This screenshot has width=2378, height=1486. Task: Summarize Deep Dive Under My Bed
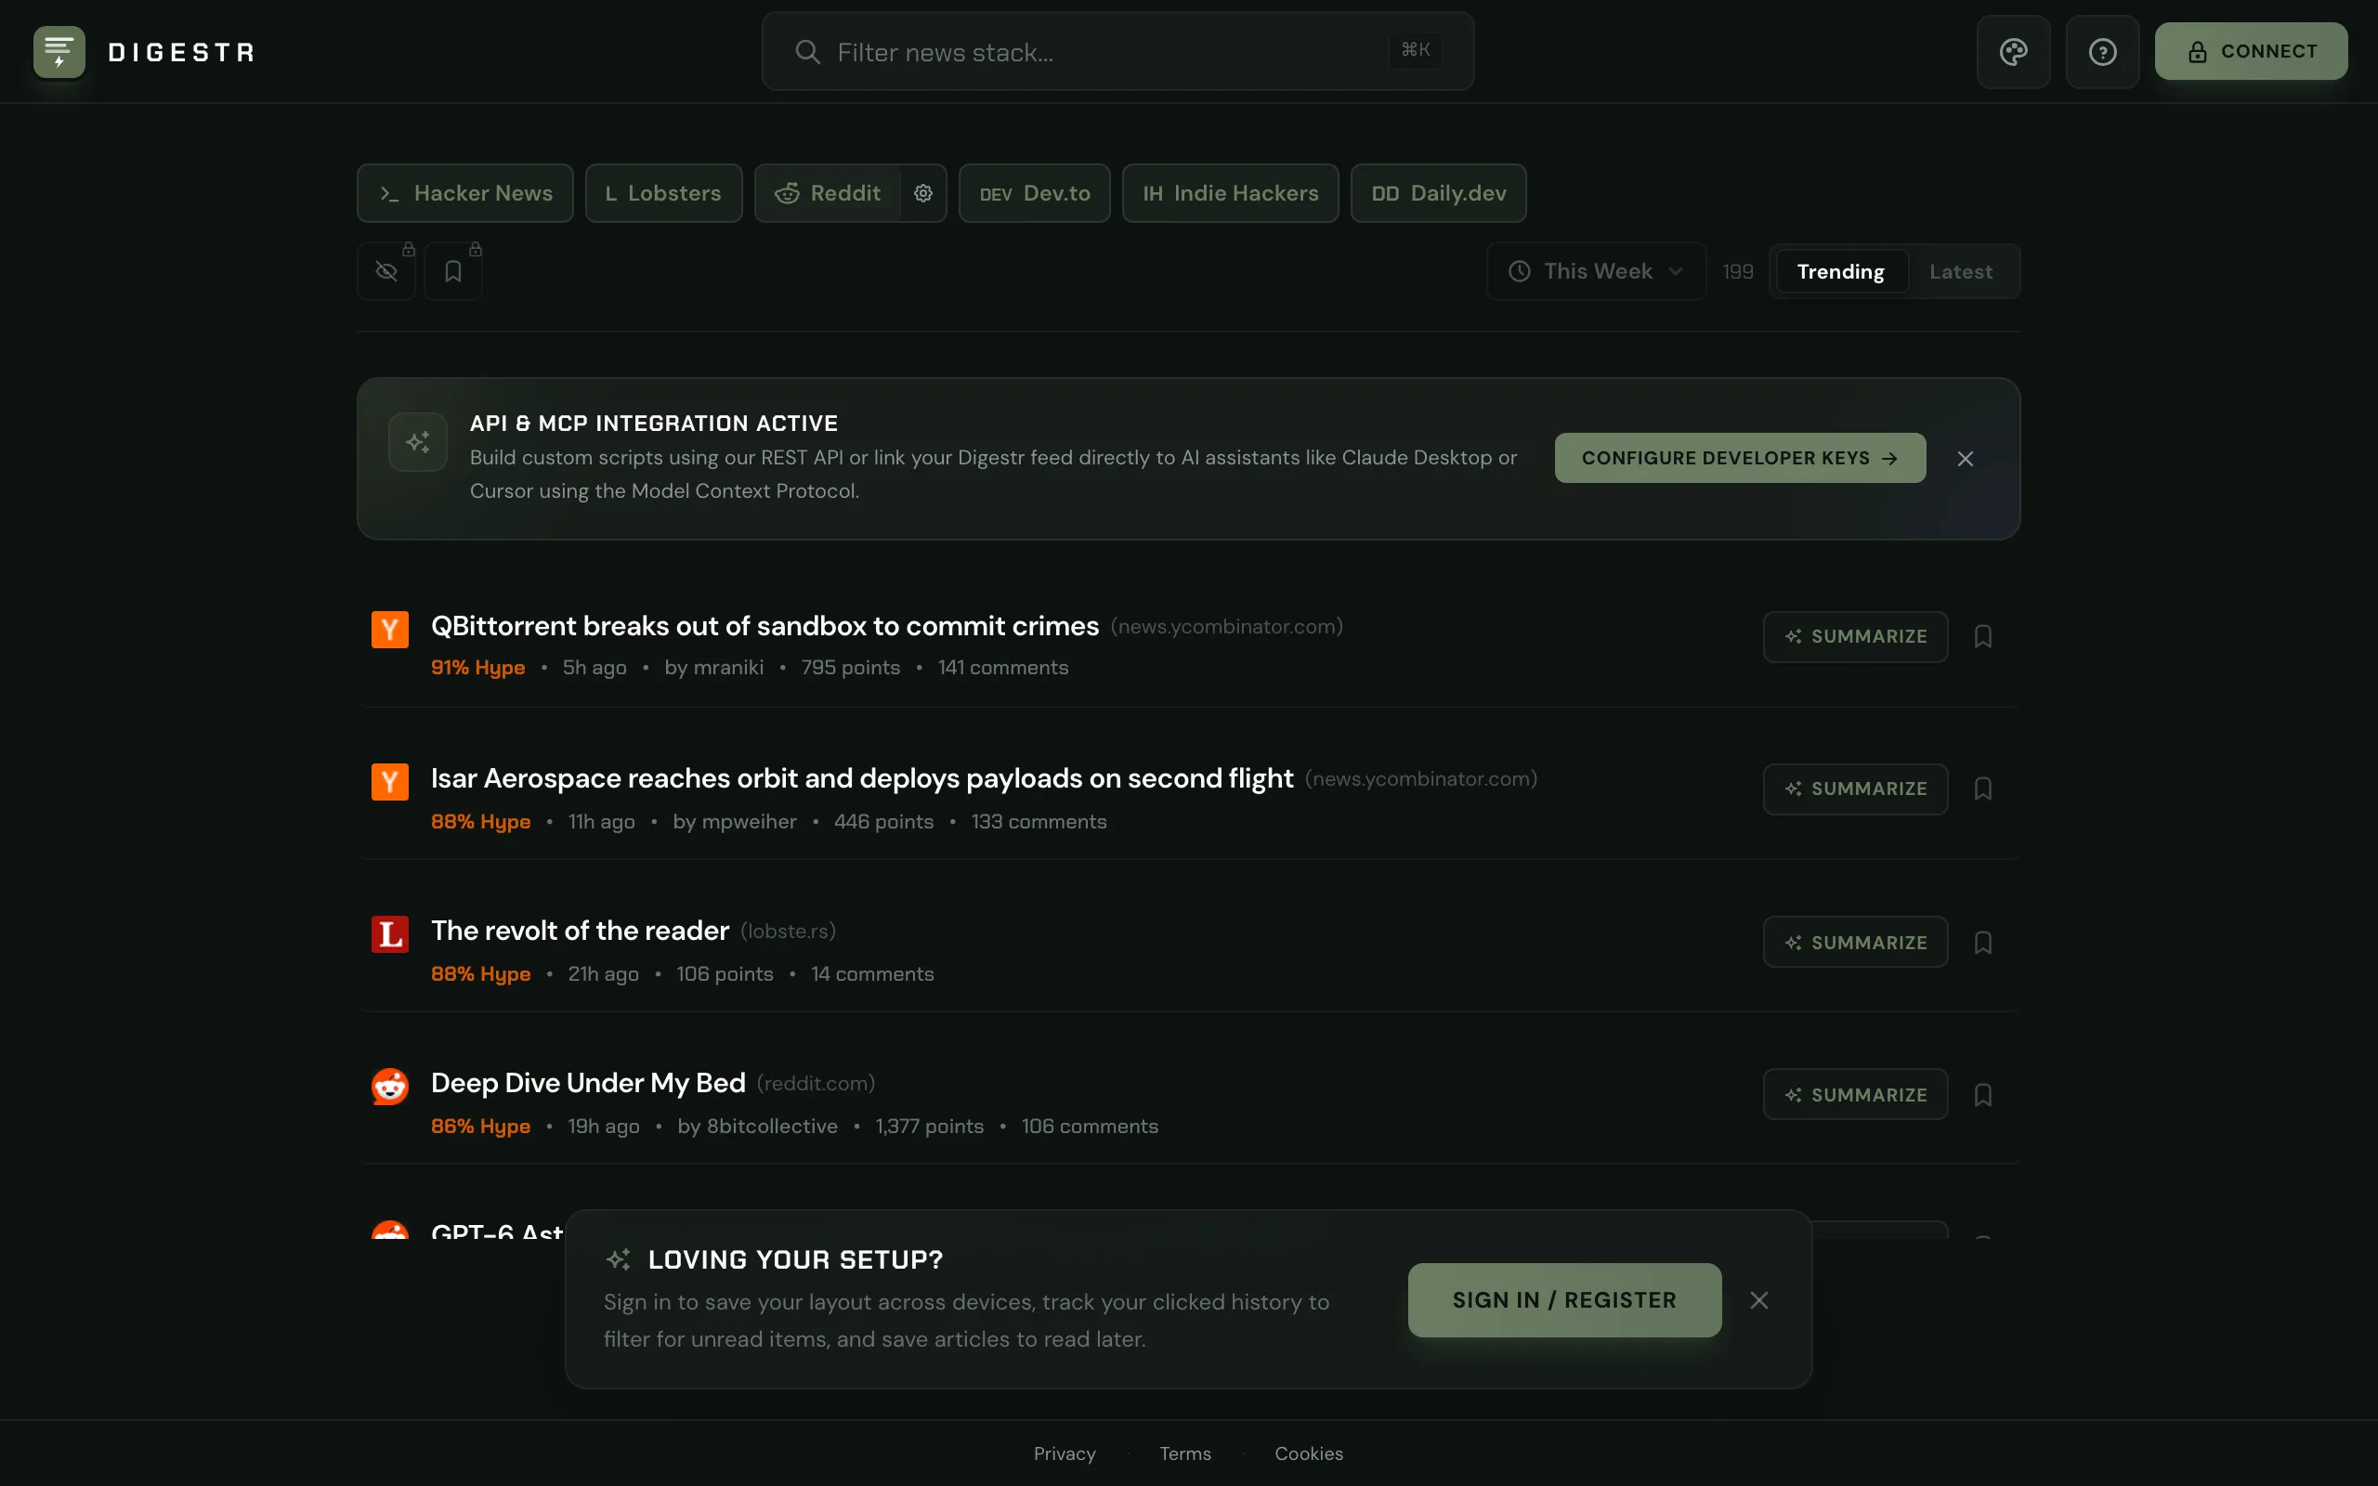1855,1095
